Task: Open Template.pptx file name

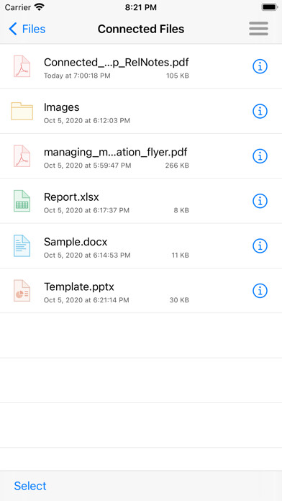Action: point(79,286)
